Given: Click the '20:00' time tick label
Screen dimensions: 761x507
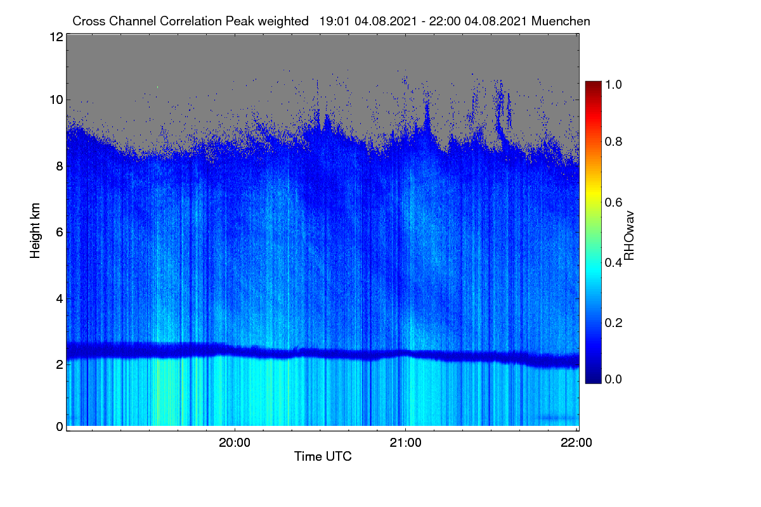Looking at the screenshot, I should [x=235, y=443].
